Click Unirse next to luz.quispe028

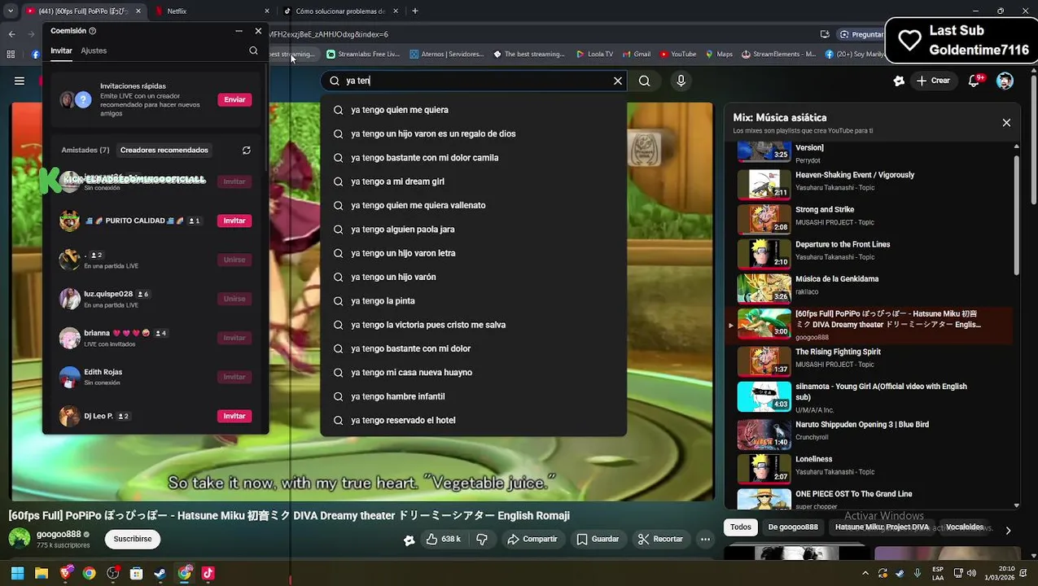tap(234, 299)
